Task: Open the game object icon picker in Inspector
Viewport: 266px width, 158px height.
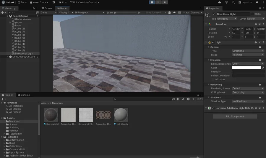Action: [x=208, y=15]
